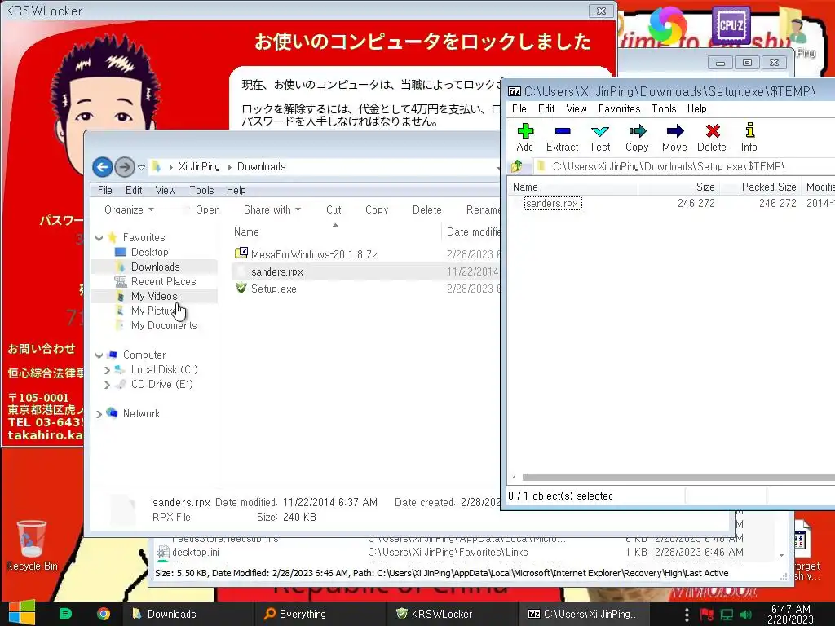Click Copy in Explorer command bar

tap(377, 209)
